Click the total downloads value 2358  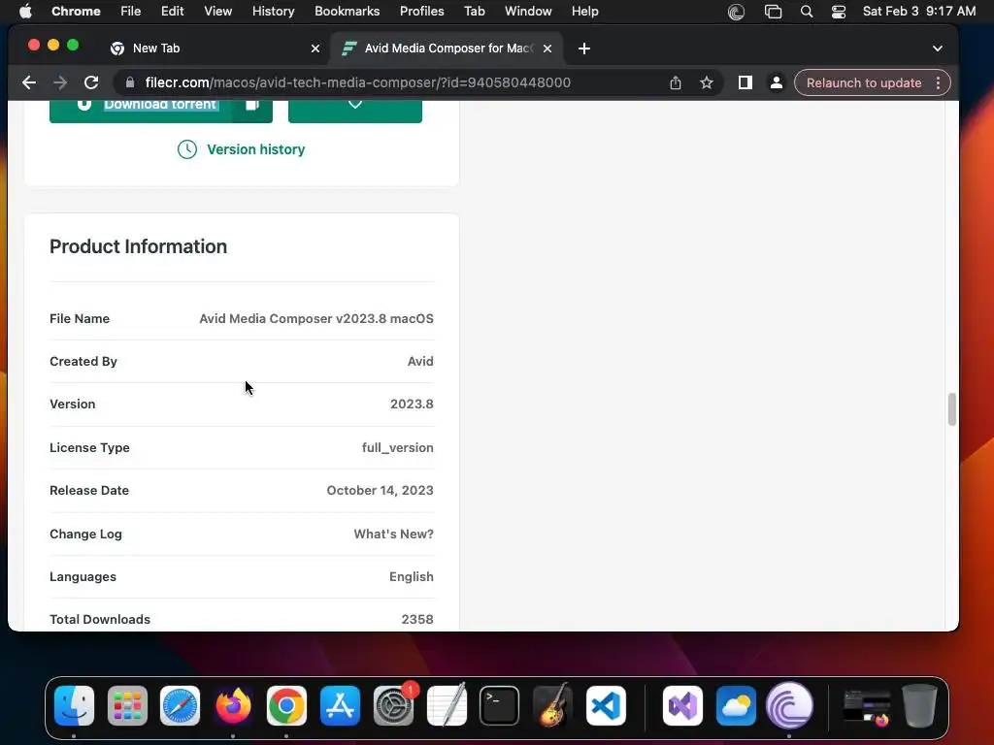pos(417,620)
